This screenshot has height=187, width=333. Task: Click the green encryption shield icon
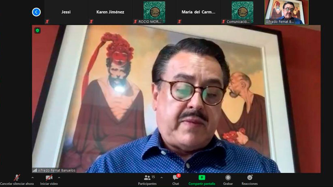[x=37, y=30]
